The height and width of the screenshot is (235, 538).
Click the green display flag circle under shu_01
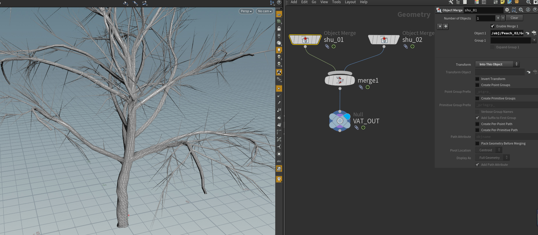tap(334, 47)
